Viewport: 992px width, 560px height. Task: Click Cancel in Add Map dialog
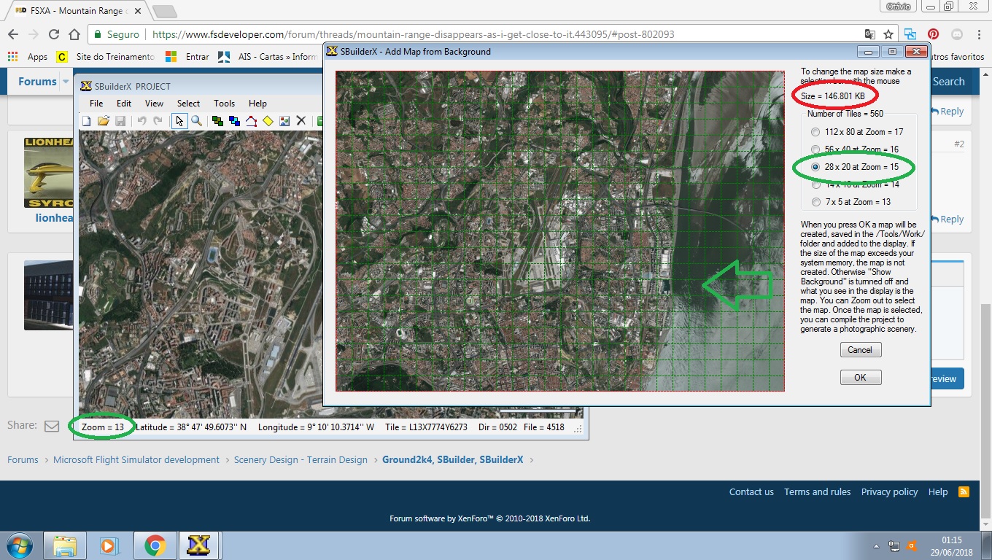click(860, 349)
